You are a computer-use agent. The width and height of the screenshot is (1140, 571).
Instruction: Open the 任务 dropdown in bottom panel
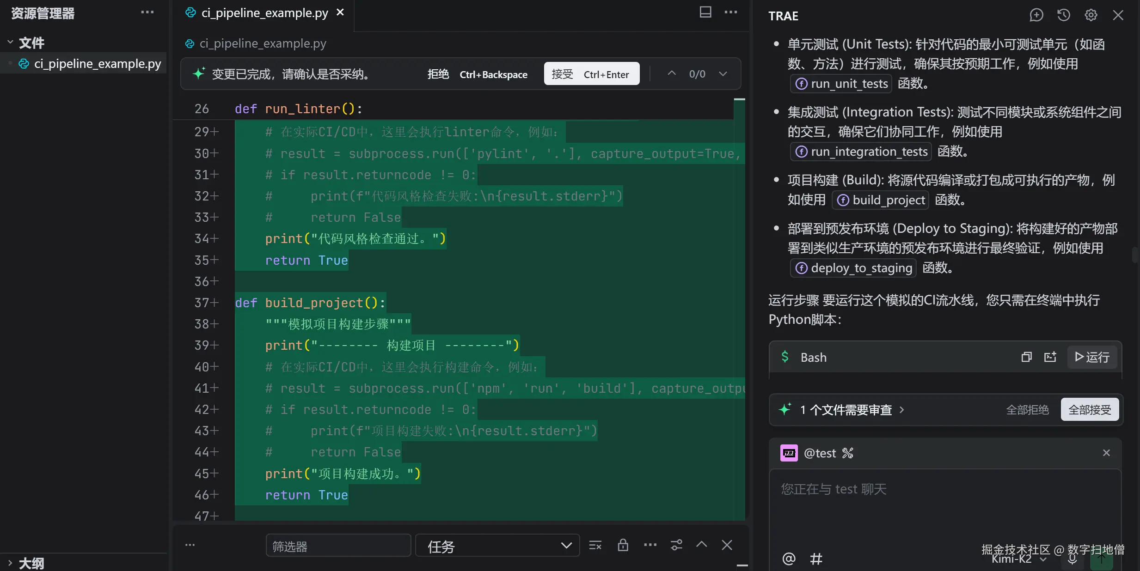coord(497,546)
